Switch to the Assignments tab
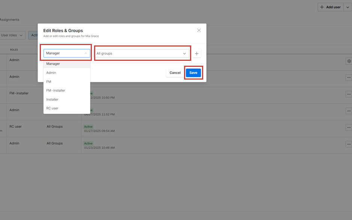This screenshot has height=220, width=352. click(x=9, y=20)
